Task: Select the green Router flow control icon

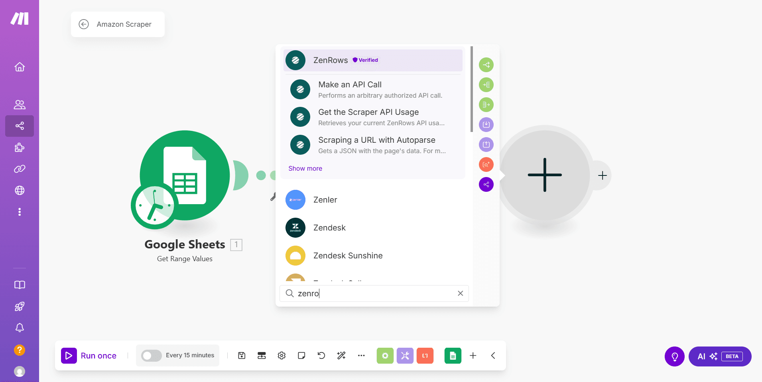Action: [x=486, y=65]
